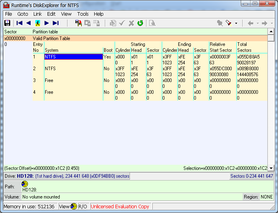Open the back history dropdown arrow
This screenshot has width=278, height=213.
click(258, 23)
